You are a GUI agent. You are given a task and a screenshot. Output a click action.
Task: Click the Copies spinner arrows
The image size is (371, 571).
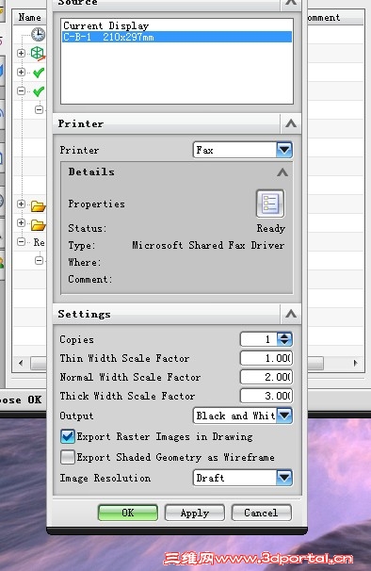[284, 339]
